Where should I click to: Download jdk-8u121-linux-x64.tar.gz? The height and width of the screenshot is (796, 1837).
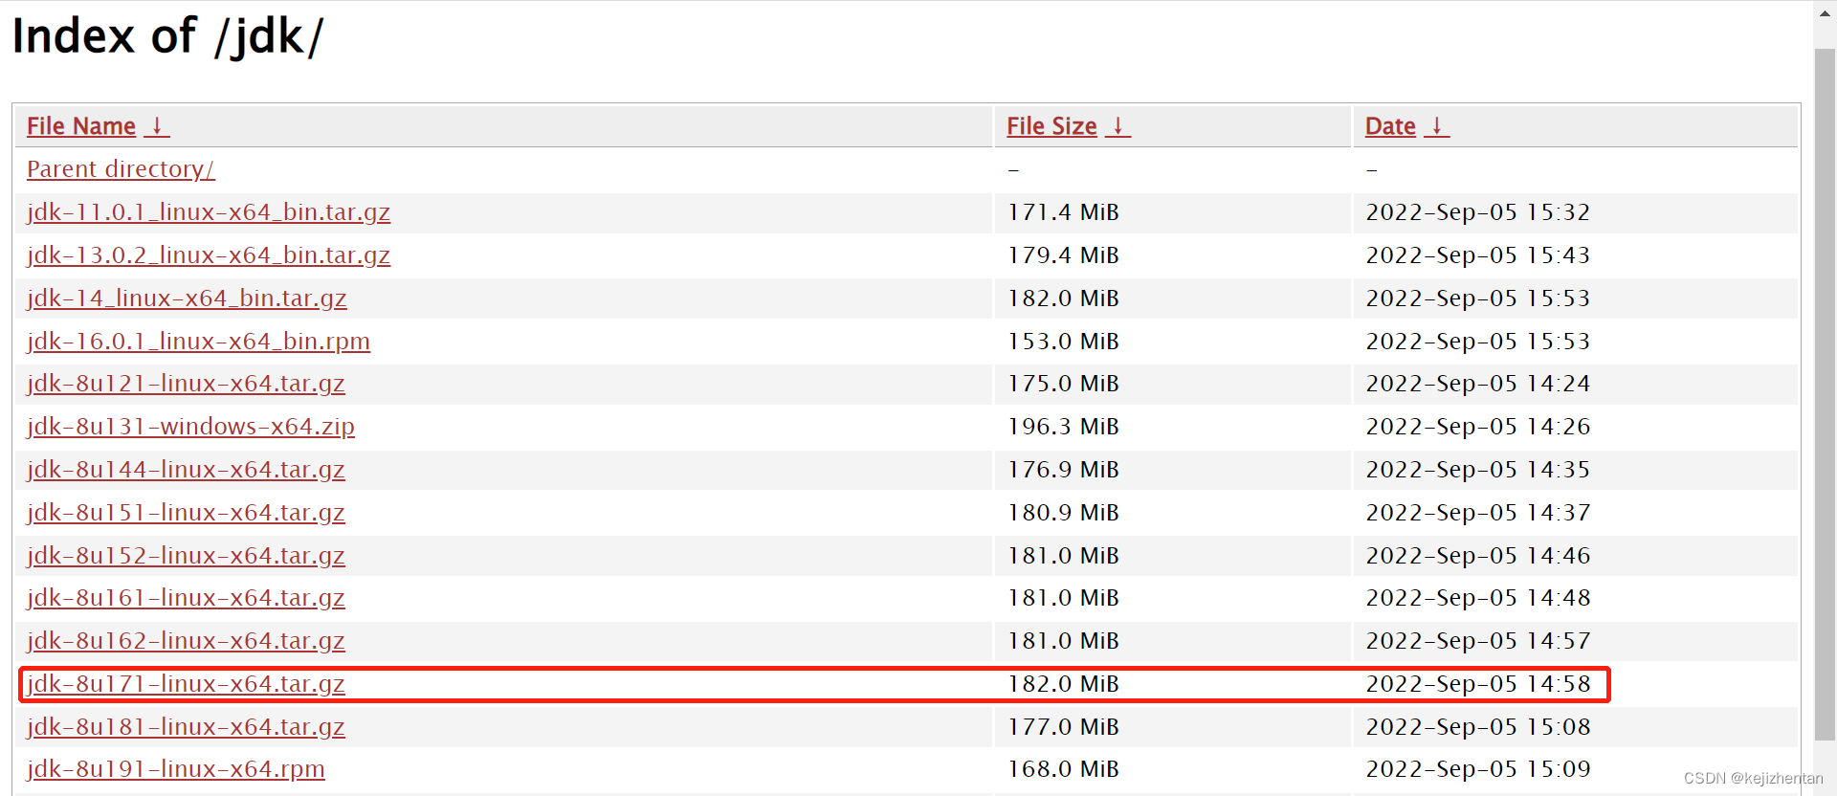(x=186, y=384)
